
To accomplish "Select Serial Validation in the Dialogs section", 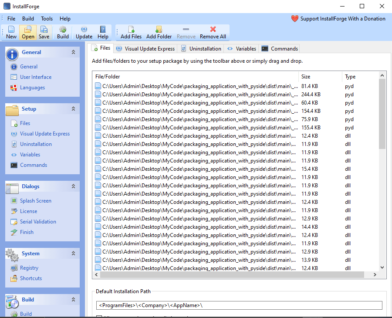I will [38, 221].
